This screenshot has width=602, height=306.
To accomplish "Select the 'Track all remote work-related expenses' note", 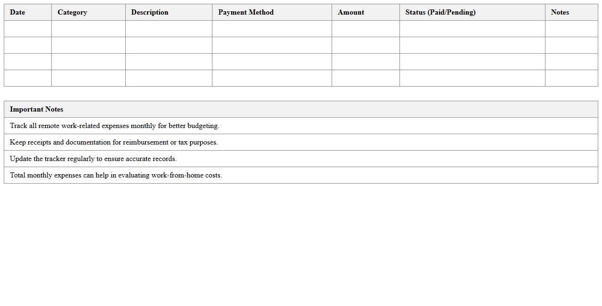I will [114, 126].
